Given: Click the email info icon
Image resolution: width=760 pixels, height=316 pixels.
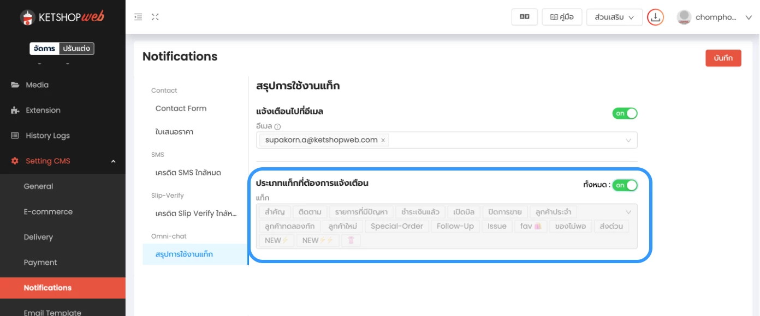Looking at the screenshot, I should [x=277, y=127].
